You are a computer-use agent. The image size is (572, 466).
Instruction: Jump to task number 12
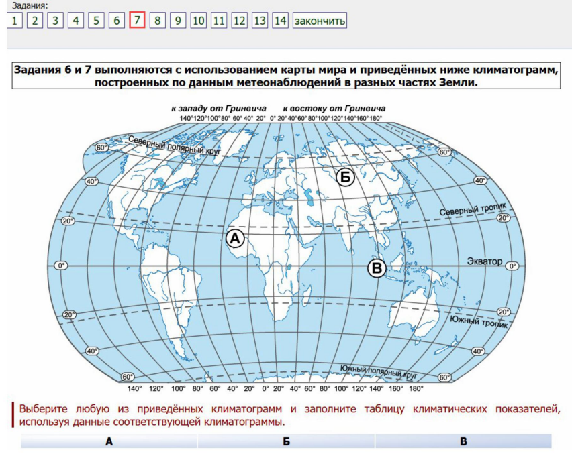[239, 21]
